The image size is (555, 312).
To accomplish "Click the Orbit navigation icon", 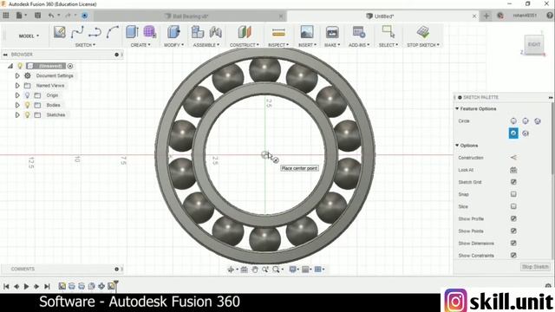I will [x=231, y=270].
